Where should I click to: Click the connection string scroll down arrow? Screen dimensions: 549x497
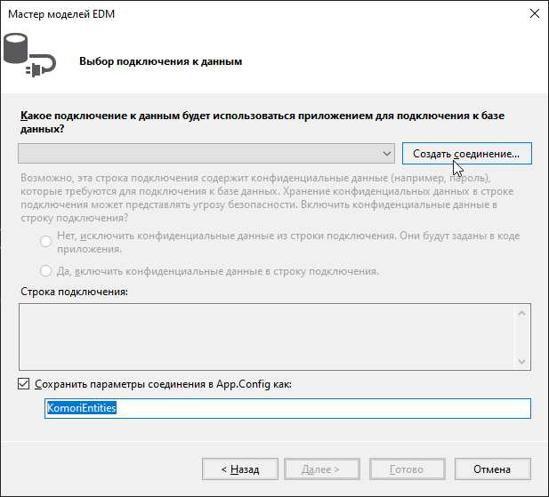tap(523, 359)
